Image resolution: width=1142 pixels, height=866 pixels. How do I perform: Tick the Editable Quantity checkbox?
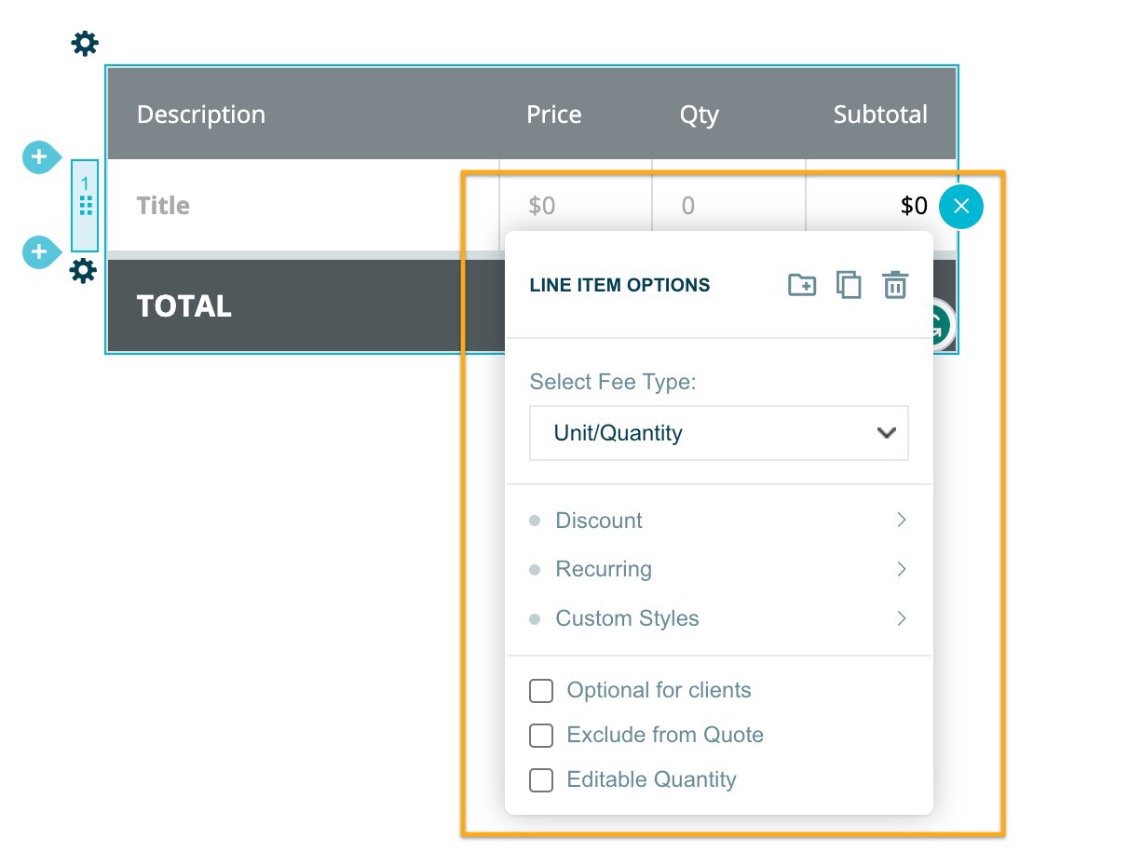(541, 780)
